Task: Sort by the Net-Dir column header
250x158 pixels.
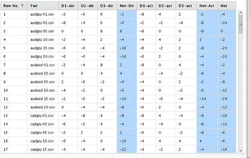Action: 127,6
